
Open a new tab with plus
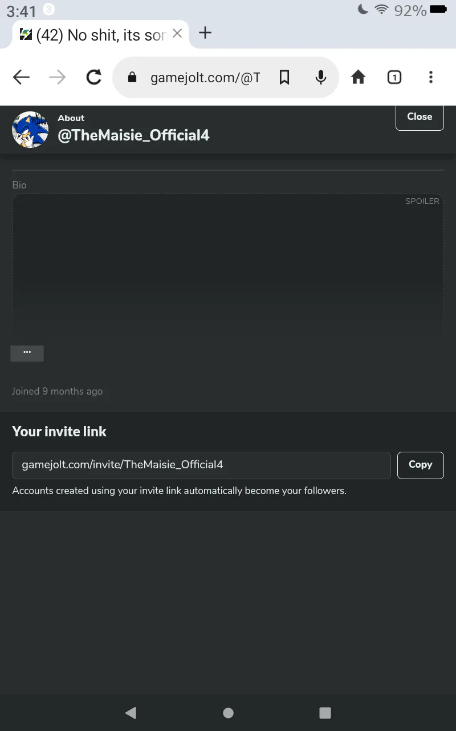(205, 33)
